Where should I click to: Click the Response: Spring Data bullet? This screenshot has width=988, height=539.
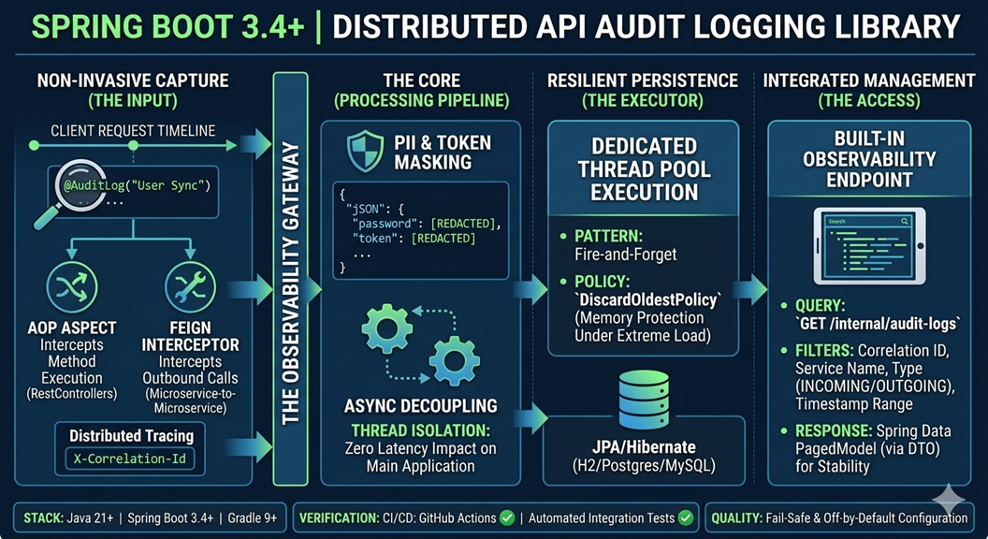(865, 448)
